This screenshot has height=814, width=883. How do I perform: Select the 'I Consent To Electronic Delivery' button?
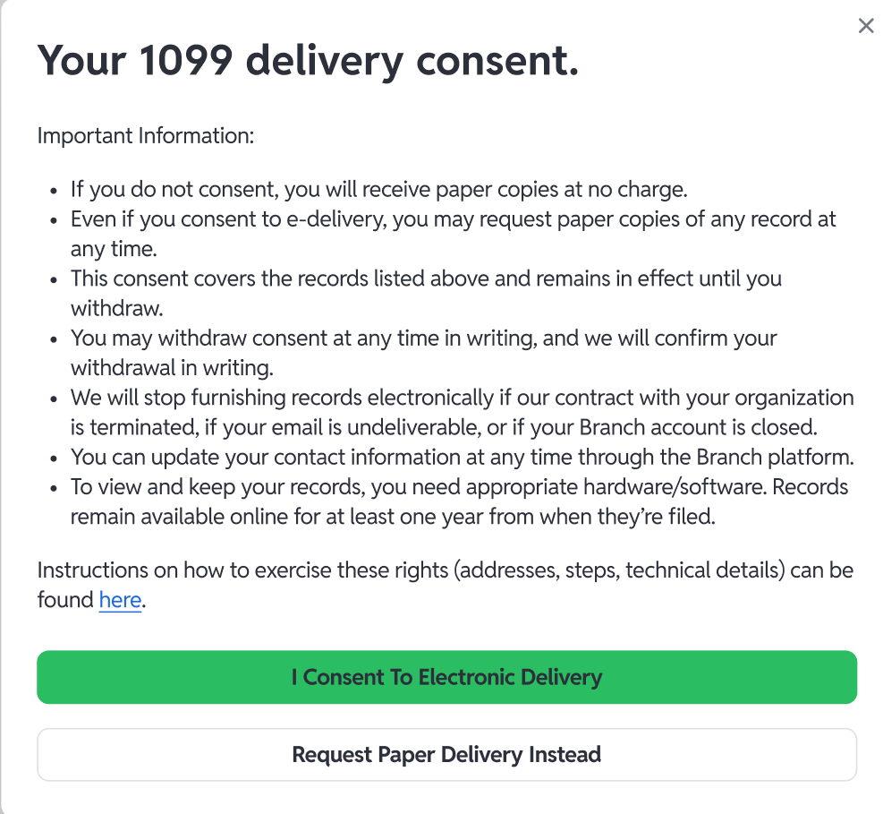point(446,678)
